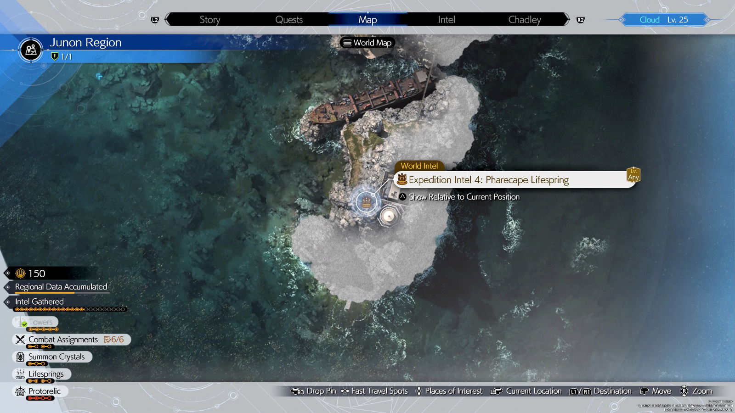Viewport: 735px width, 413px height.
Task: Click the Lifesprings fountain icon
Action: click(20, 374)
